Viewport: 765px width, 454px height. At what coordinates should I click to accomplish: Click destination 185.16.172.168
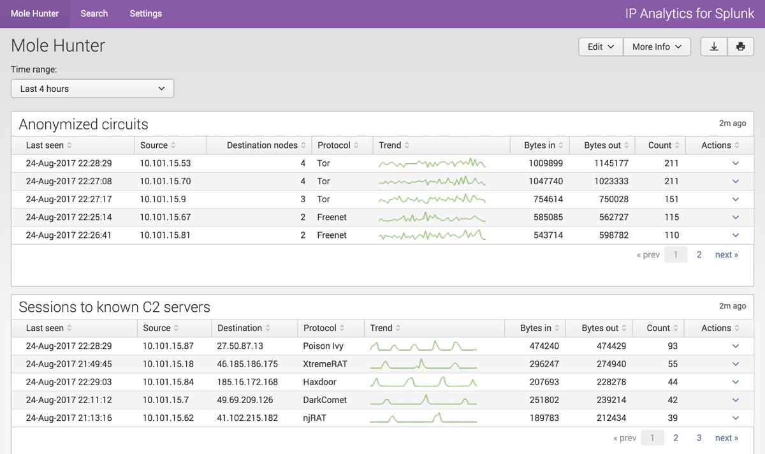(x=247, y=382)
